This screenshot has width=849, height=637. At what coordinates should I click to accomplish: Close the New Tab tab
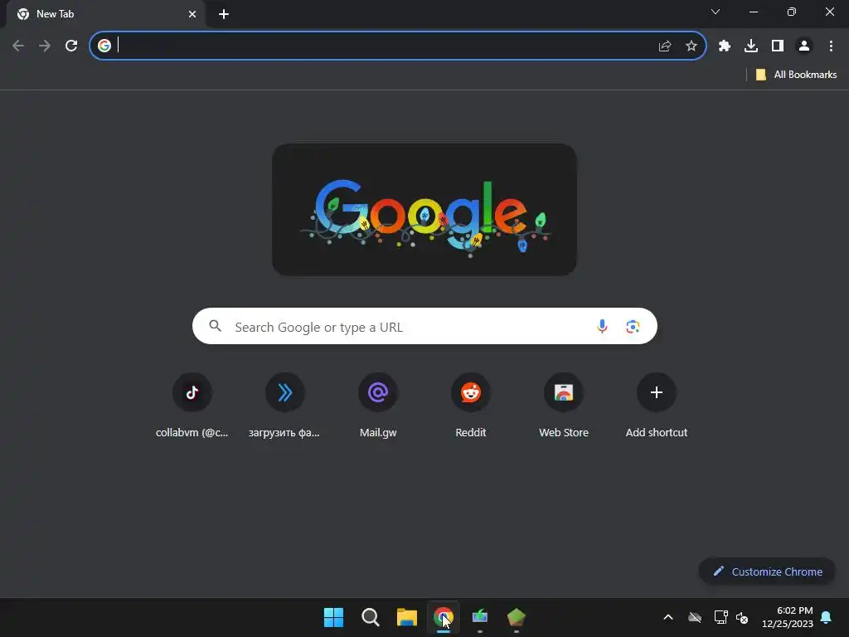pos(192,14)
